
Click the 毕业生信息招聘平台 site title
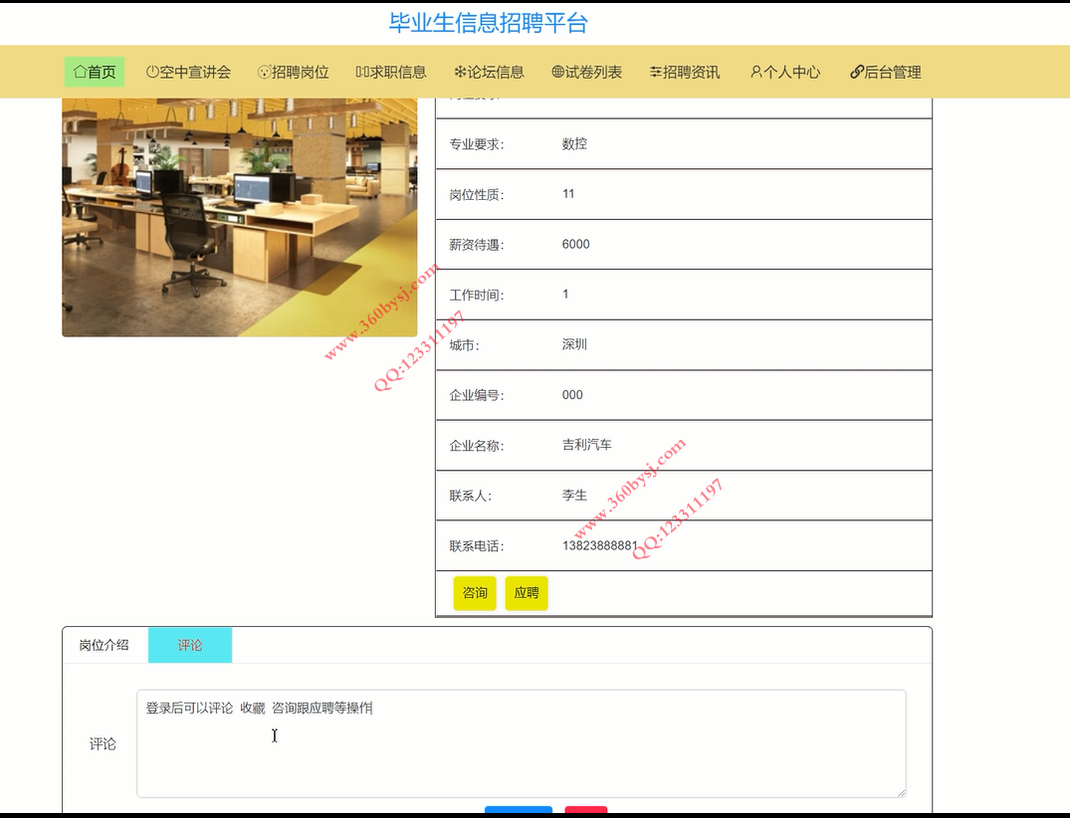[489, 23]
